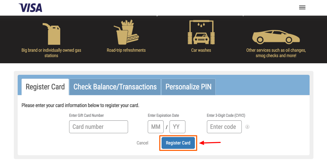The width and height of the screenshot is (327, 167).
Task: Click inside the Card number field
Action: [x=98, y=127]
